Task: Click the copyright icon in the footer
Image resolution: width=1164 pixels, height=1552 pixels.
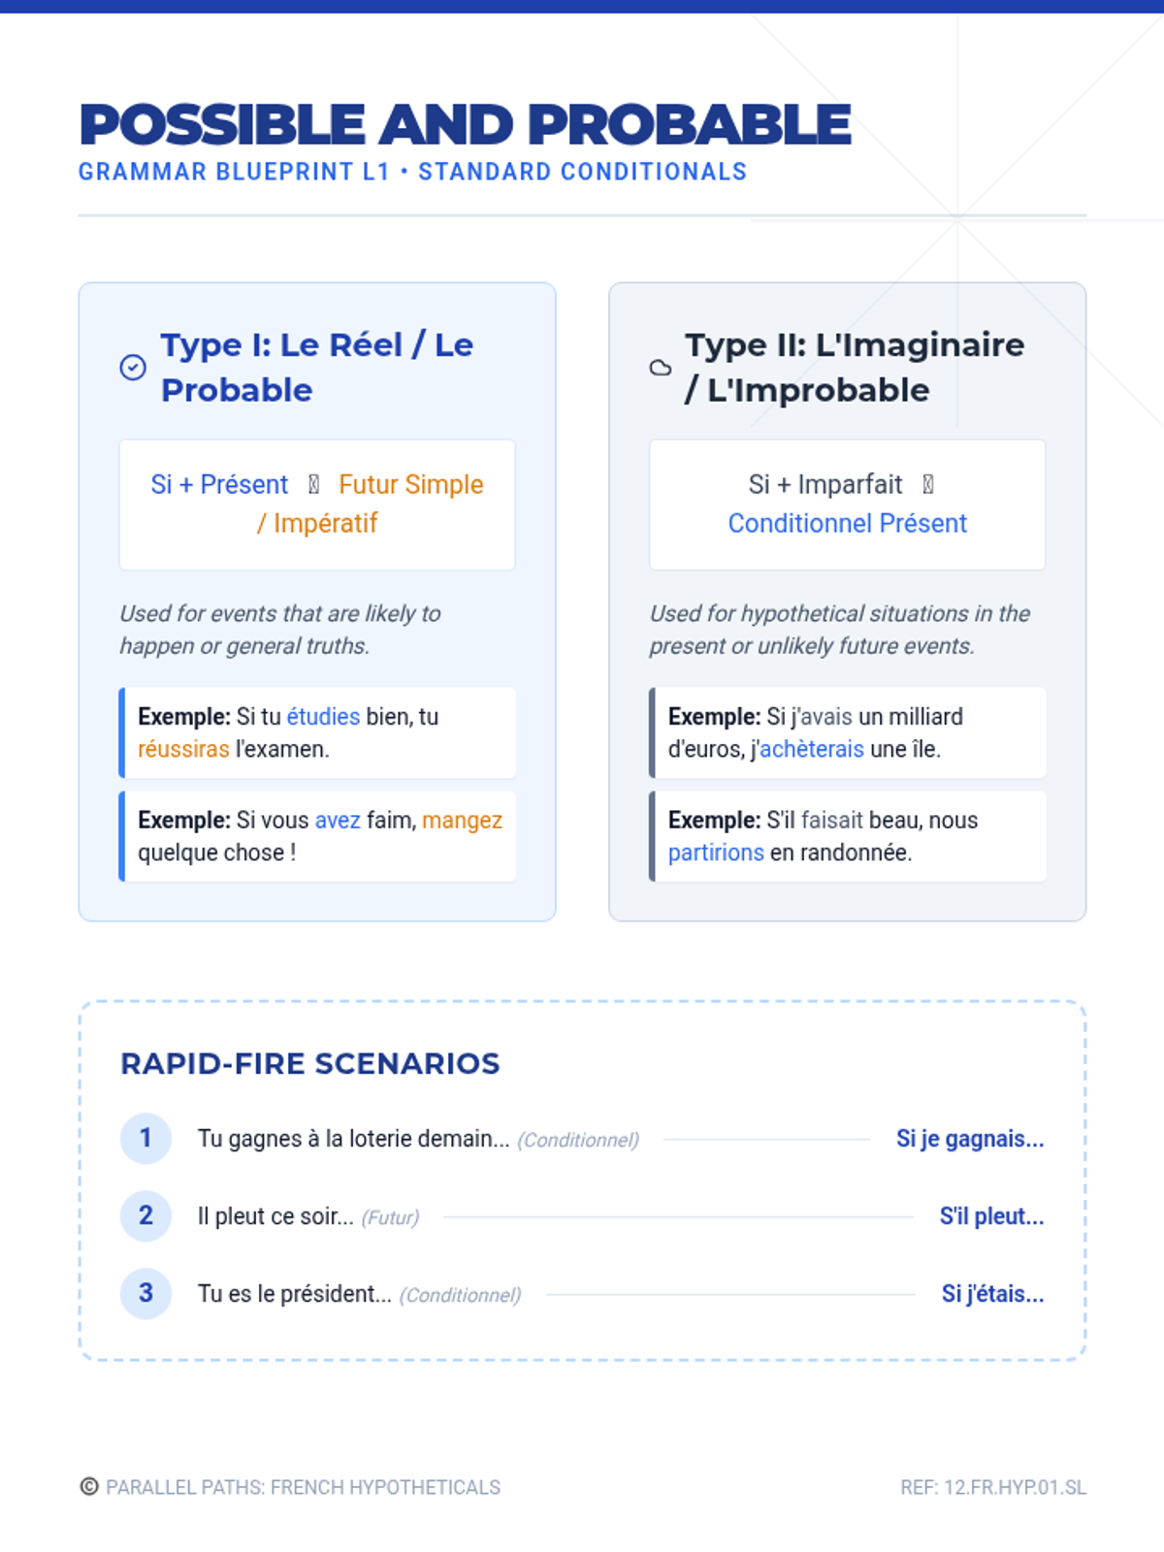Action: [x=89, y=1487]
